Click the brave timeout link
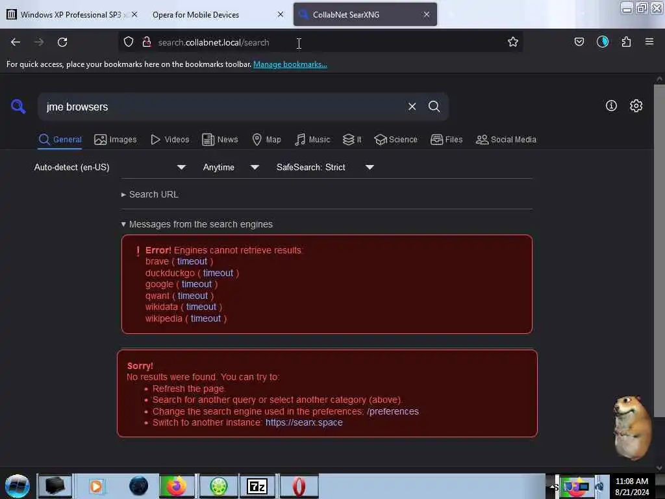Screen dimensions: 665x499 tap(192, 261)
